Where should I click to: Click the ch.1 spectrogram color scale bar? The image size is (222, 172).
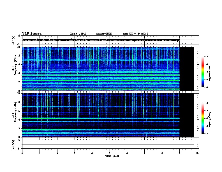point(203,72)
